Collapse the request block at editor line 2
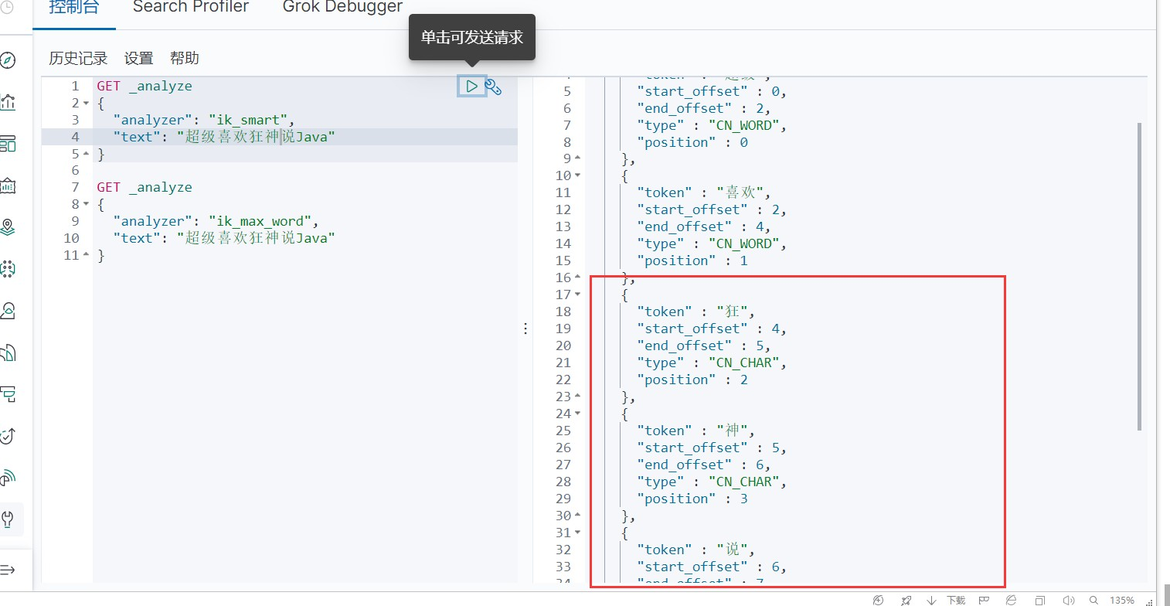 pyautogui.click(x=86, y=104)
